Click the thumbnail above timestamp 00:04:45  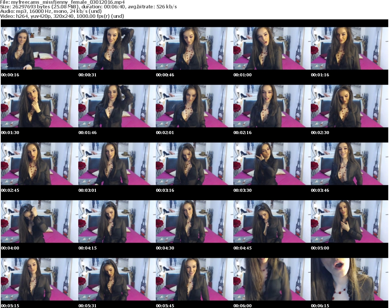(272, 221)
